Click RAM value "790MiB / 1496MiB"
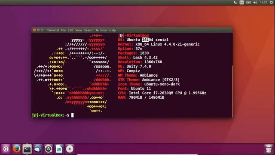 [x=147, y=97]
